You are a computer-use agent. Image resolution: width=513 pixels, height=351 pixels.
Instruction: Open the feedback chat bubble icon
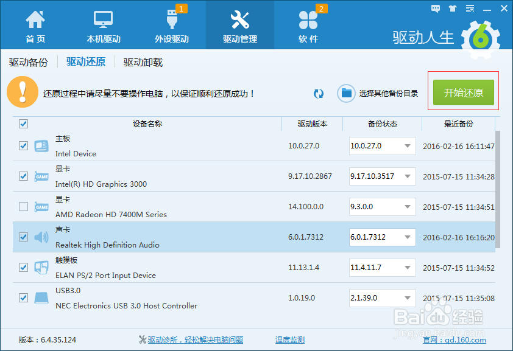pyautogui.click(x=436, y=9)
